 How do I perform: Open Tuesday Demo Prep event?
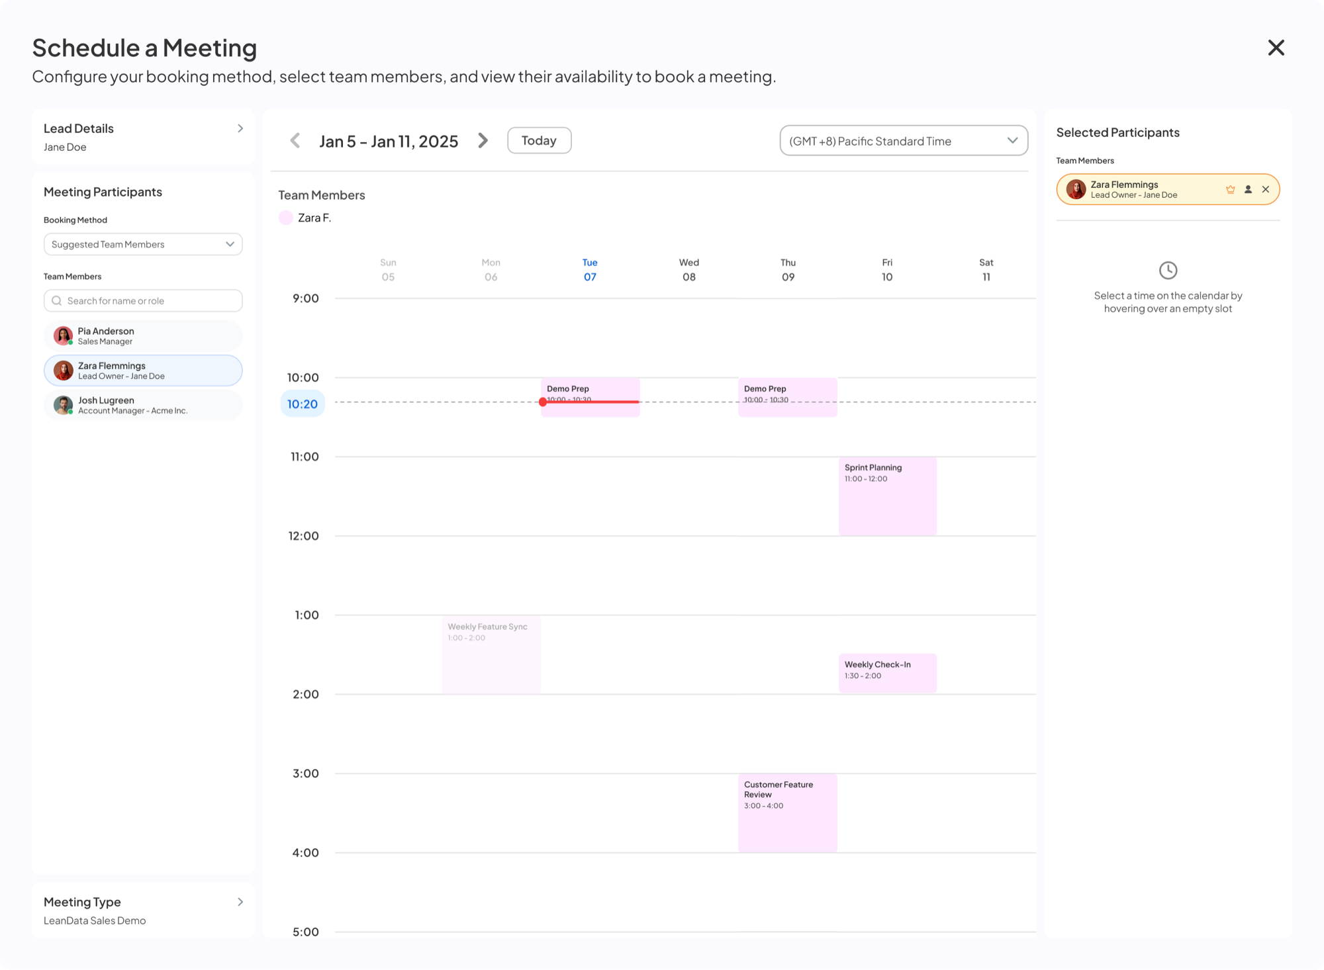591,397
